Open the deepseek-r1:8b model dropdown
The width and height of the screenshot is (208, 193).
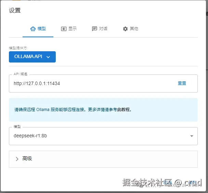tap(103, 136)
